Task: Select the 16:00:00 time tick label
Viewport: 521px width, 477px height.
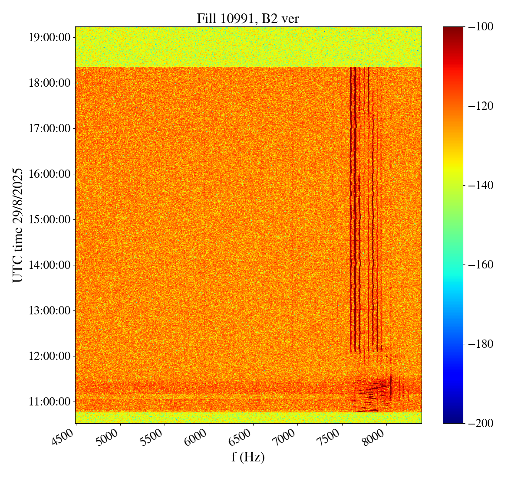Action: [x=49, y=174]
